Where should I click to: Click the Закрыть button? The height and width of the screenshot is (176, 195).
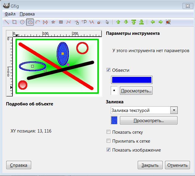tap(150, 165)
